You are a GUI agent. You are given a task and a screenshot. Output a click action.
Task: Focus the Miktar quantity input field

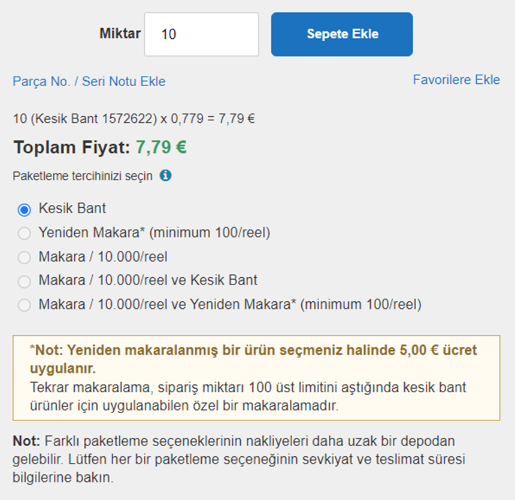tap(201, 34)
